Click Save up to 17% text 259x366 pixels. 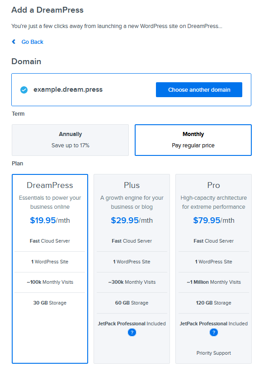click(71, 145)
